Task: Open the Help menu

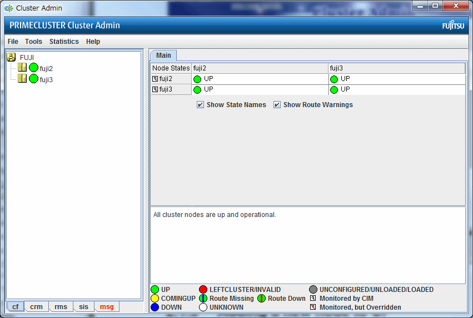Action: coord(93,42)
